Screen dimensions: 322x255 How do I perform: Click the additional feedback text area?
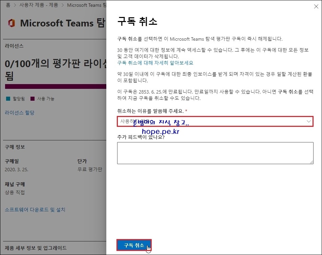coord(215,153)
